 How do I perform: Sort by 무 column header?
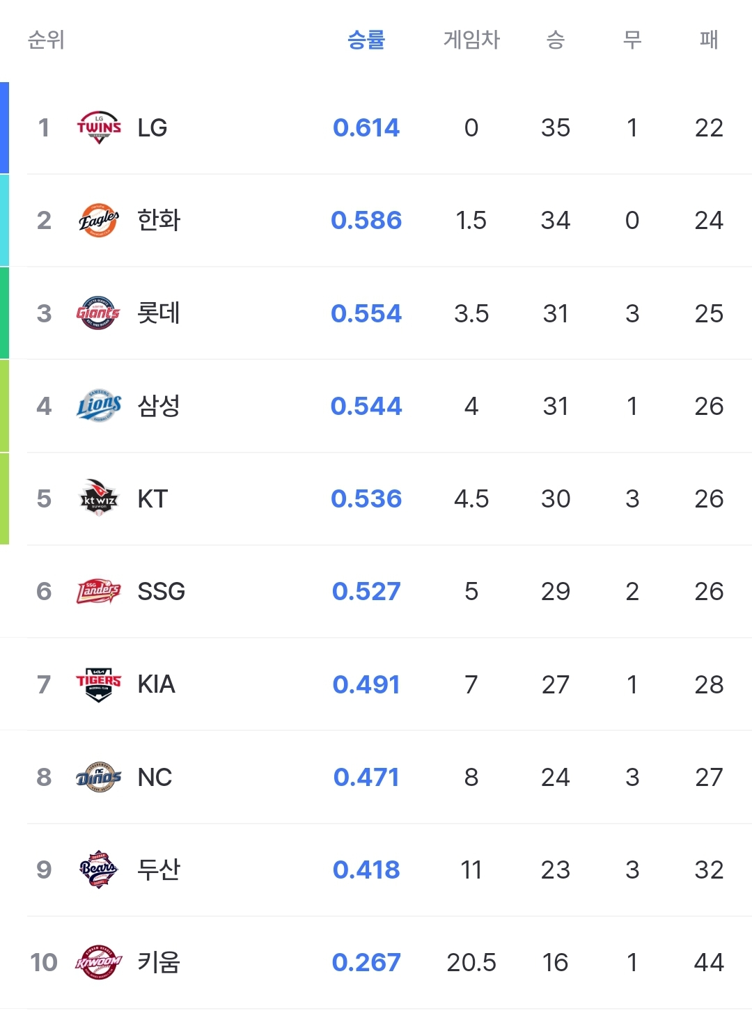632,40
